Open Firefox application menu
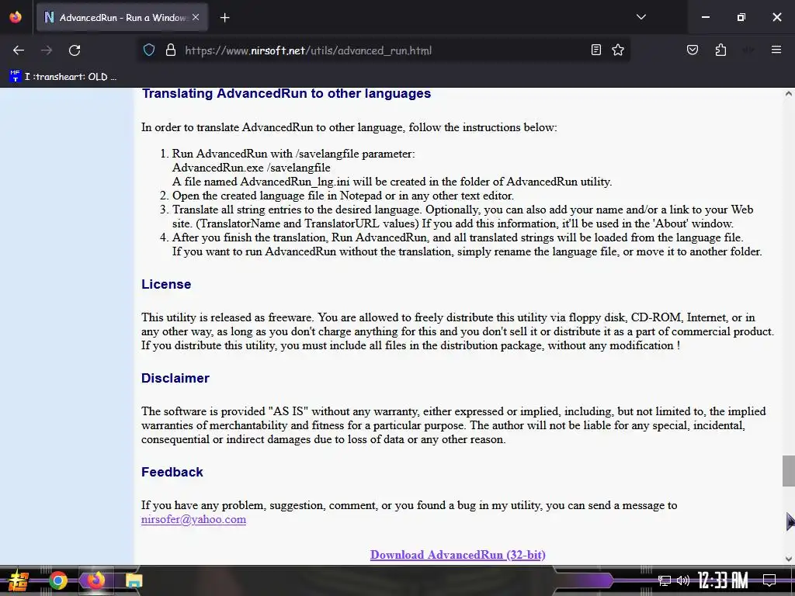Viewport: 795px width, 596px height. pos(776,50)
